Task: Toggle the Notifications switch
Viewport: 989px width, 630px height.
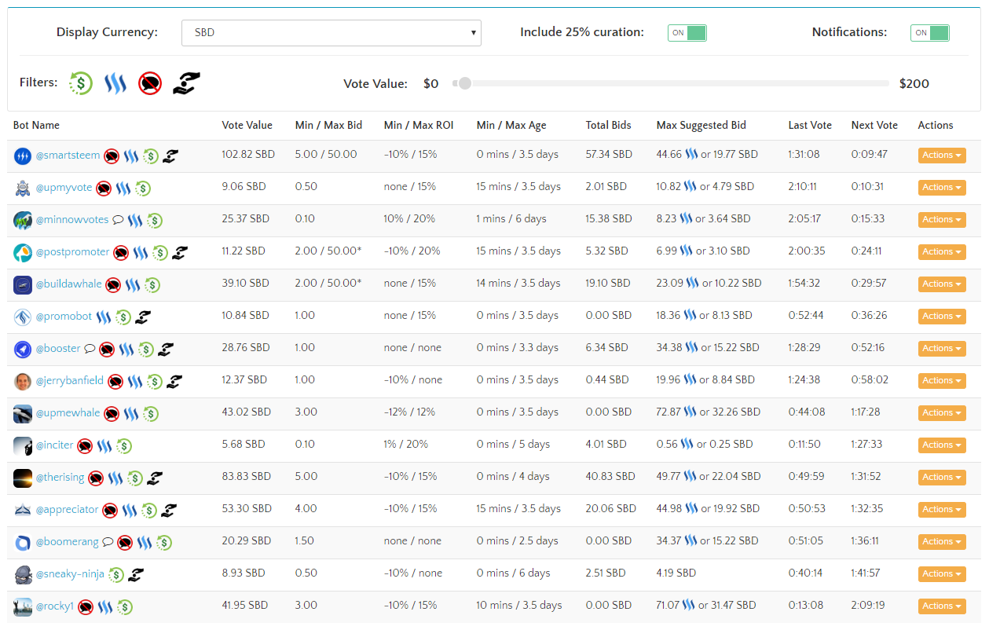Action: tap(930, 33)
